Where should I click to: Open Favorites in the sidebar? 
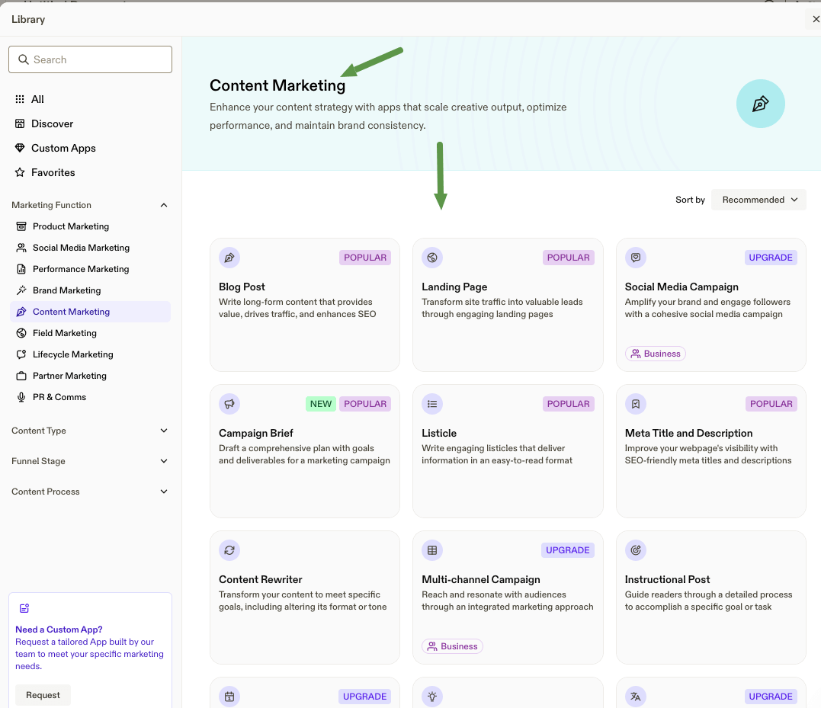tap(53, 172)
